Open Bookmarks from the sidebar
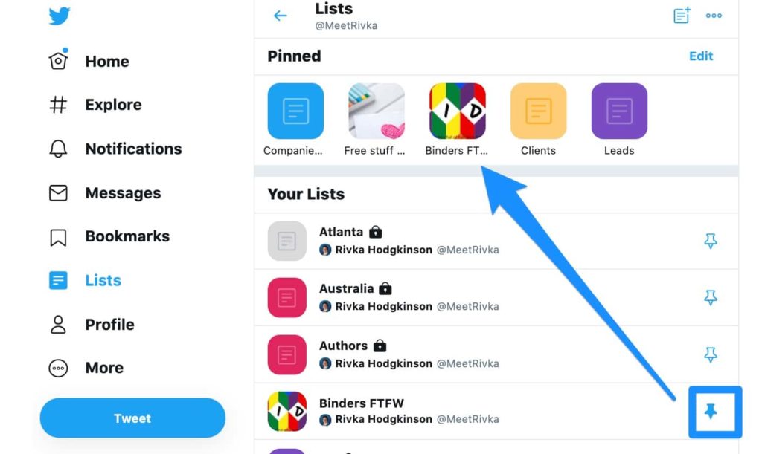 click(x=127, y=236)
